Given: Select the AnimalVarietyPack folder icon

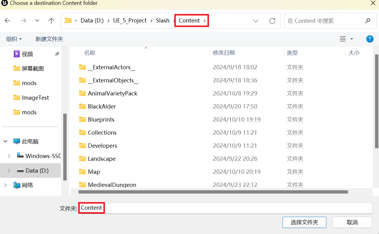Looking at the screenshot, I should point(82,93).
